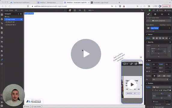
Task: Set display to Inline
Action: pyautogui.click(x=166, y=38)
